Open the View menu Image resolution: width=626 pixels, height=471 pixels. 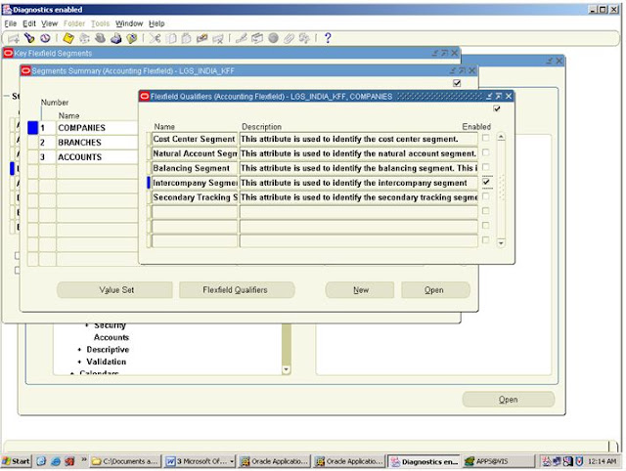click(x=50, y=23)
